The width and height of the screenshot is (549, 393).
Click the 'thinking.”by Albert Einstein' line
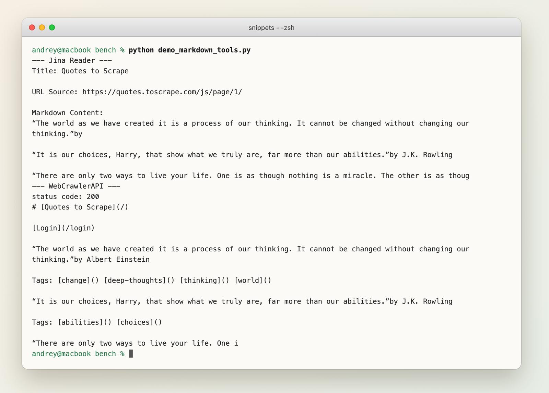(x=91, y=260)
